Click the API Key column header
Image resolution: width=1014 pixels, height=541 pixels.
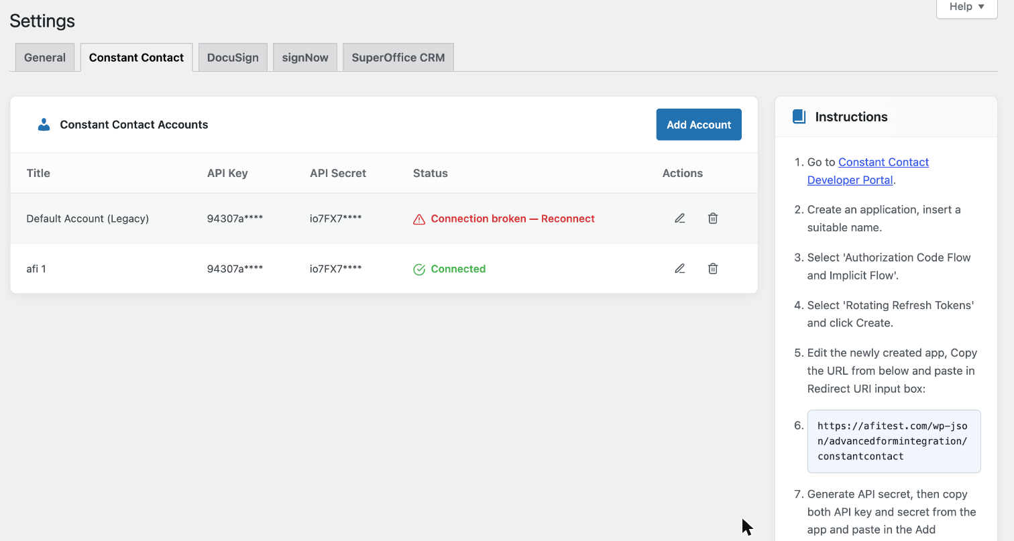[227, 173]
